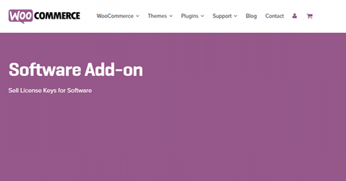Open the Themes menu
Viewport: 346px width, 181px height.
click(x=160, y=16)
